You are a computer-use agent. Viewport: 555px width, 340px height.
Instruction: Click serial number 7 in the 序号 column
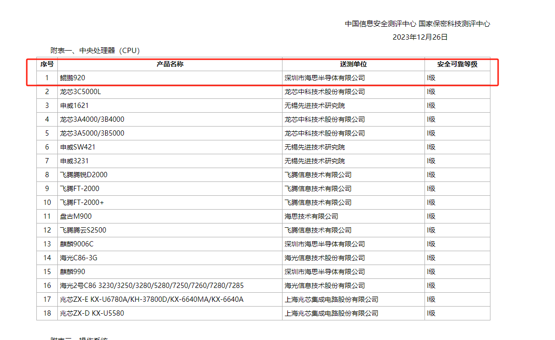(47, 161)
